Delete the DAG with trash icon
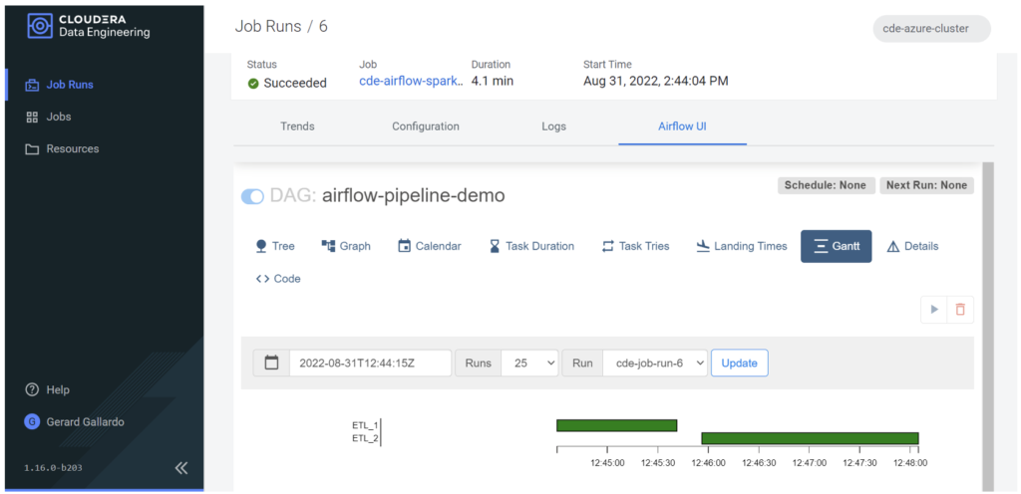 point(960,310)
